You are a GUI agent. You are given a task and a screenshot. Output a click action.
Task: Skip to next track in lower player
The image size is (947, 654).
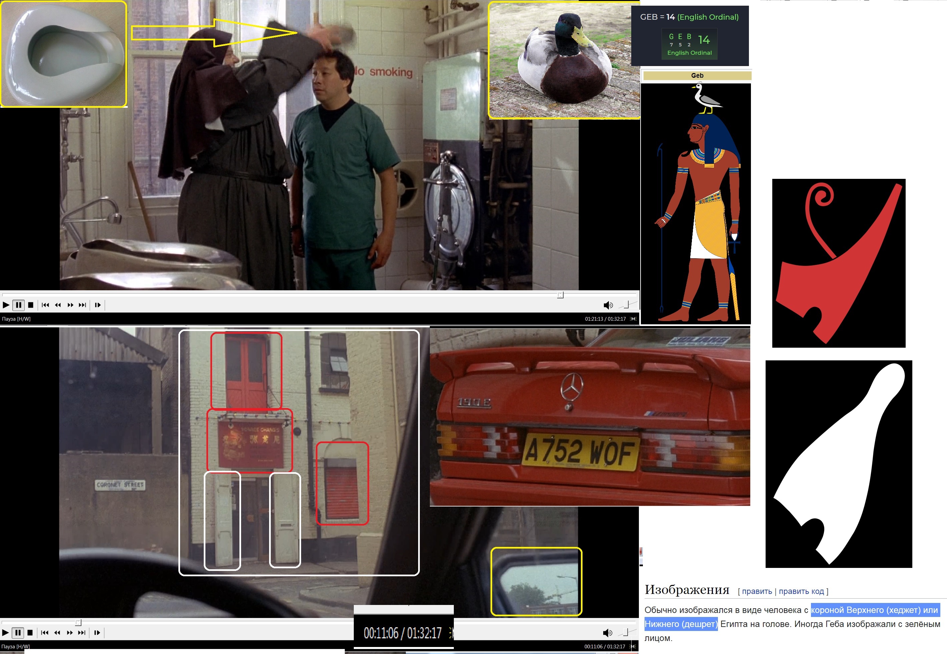(x=82, y=633)
